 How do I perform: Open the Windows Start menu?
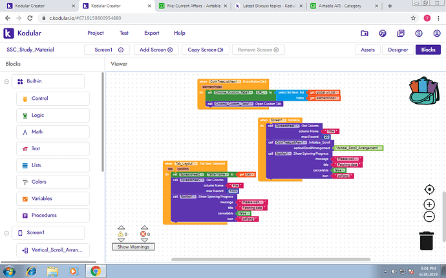pyautogui.click(x=9, y=271)
